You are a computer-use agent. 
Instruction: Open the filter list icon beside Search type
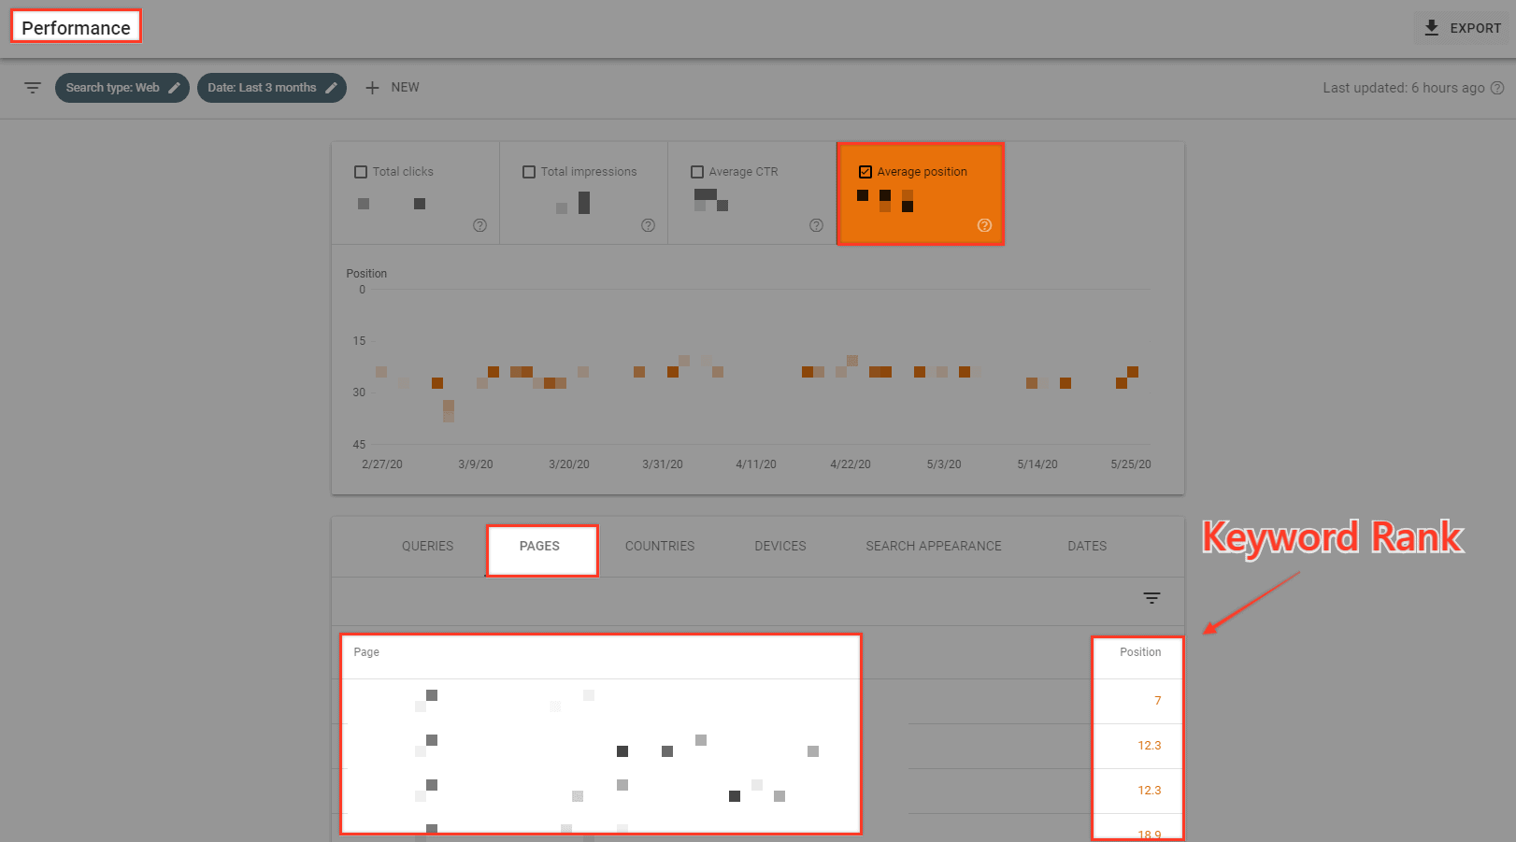tap(33, 88)
